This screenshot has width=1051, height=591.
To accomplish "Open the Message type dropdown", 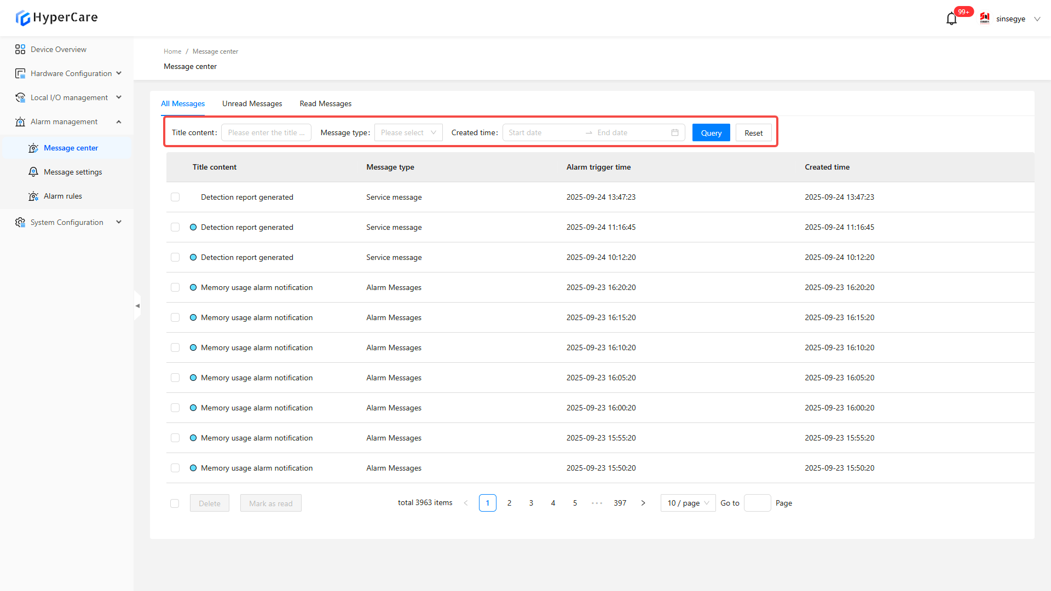I will coord(408,132).
